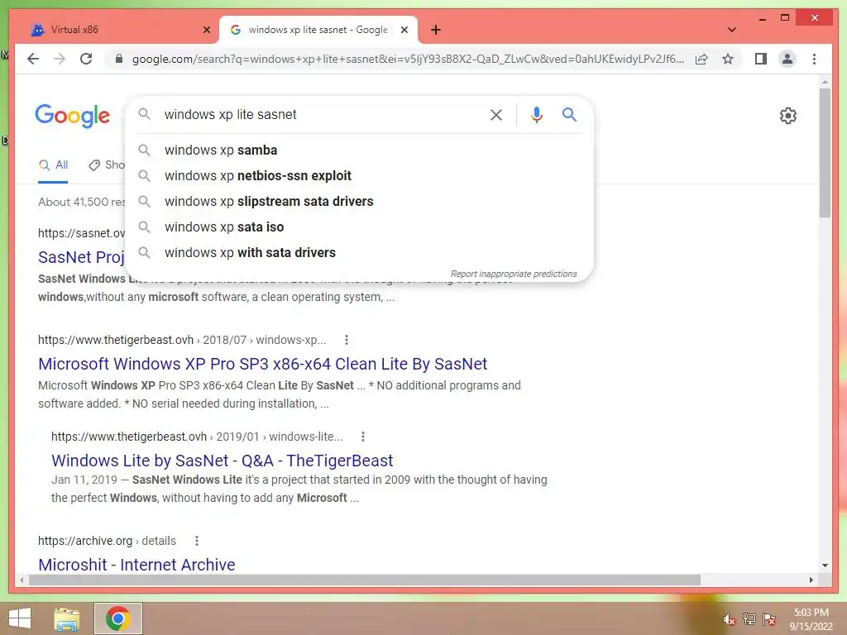847x635 pixels.
Task: Open the Windows Start menu
Action: pos(20,618)
